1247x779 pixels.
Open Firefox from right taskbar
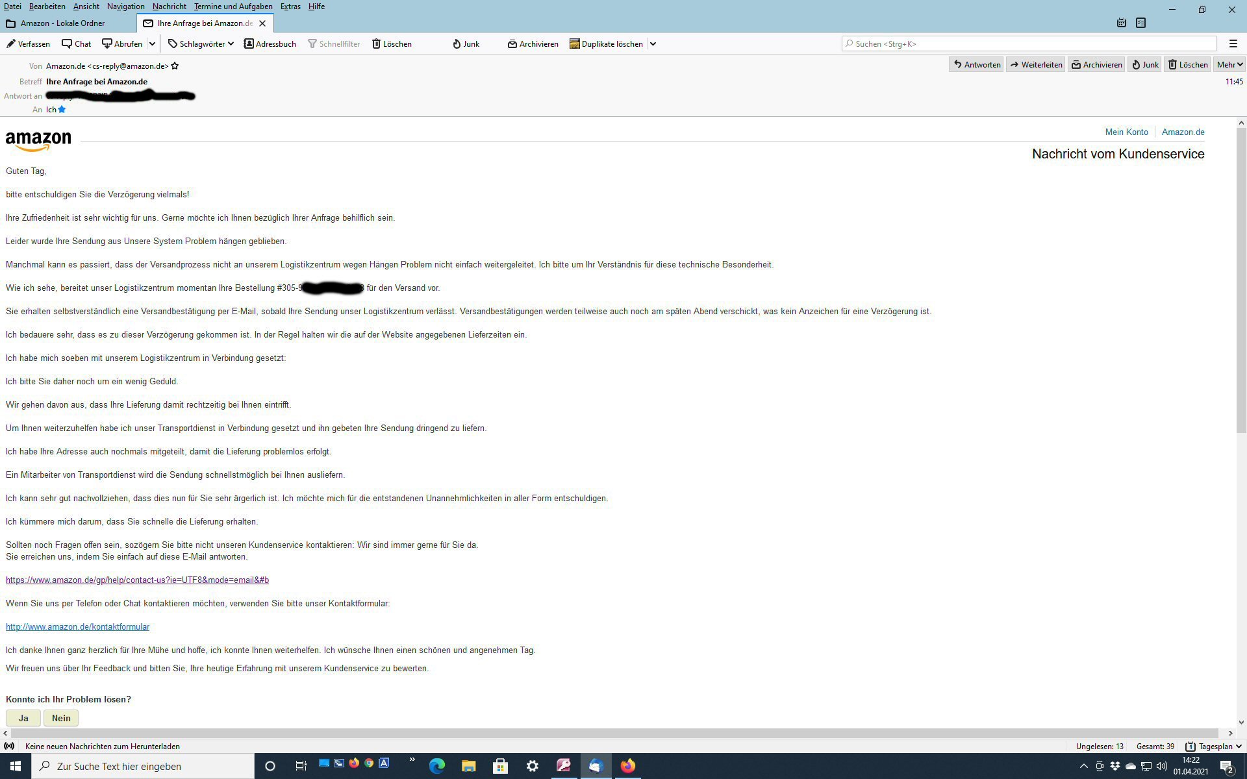(x=627, y=766)
